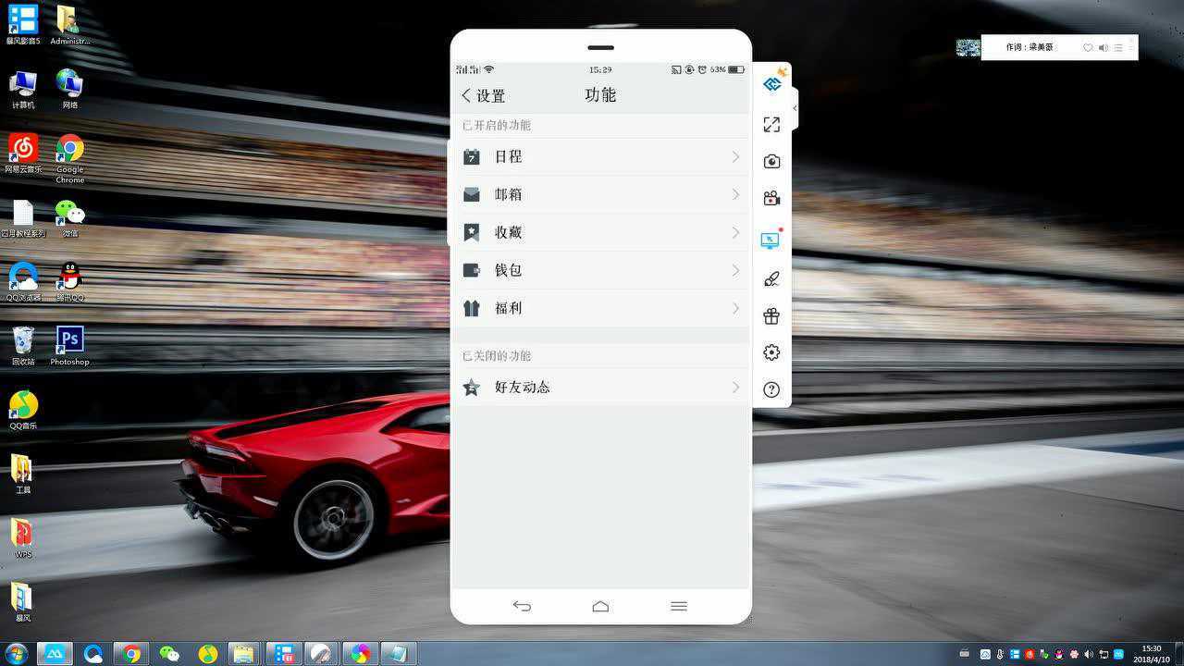Image resolution: width=1184 pixels, height=666 pixels.
Task: Open the 日程 schedule calendar icon
Action: click(472, 156)
